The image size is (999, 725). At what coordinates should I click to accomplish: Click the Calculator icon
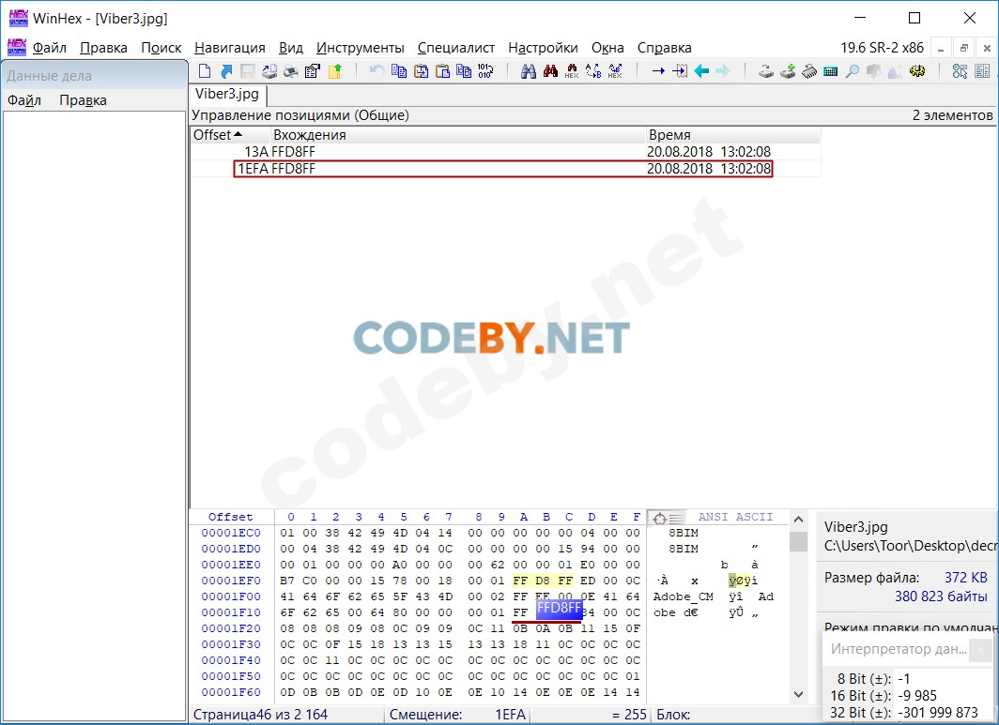point(830,70)
